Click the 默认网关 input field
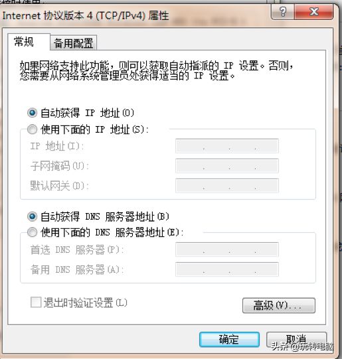342x359 pixels. click(x=227, y=185)
